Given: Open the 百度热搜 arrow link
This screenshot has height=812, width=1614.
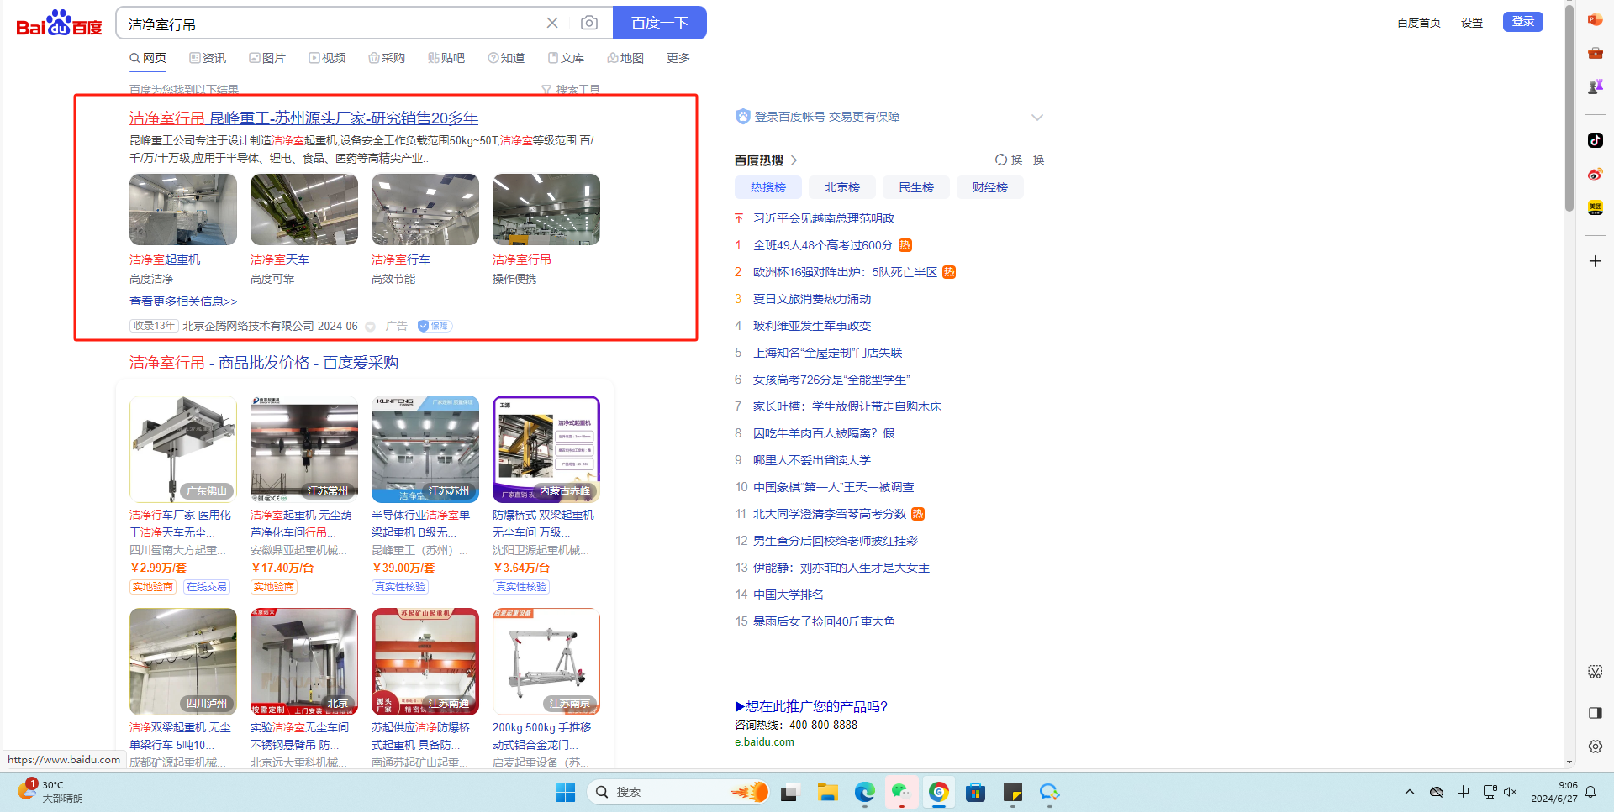Looking at the screenshot, I should point(794,160).
